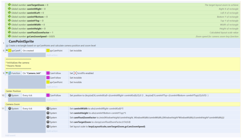Select the Center Position comment row
242x139 pixels.
tap(122, 91)
